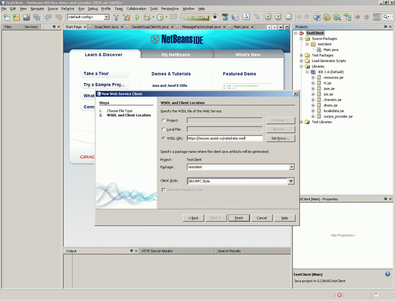This screenshot has height=301, width=395.
Task: Expand the Test Packages node
Action: click(301, 55)
